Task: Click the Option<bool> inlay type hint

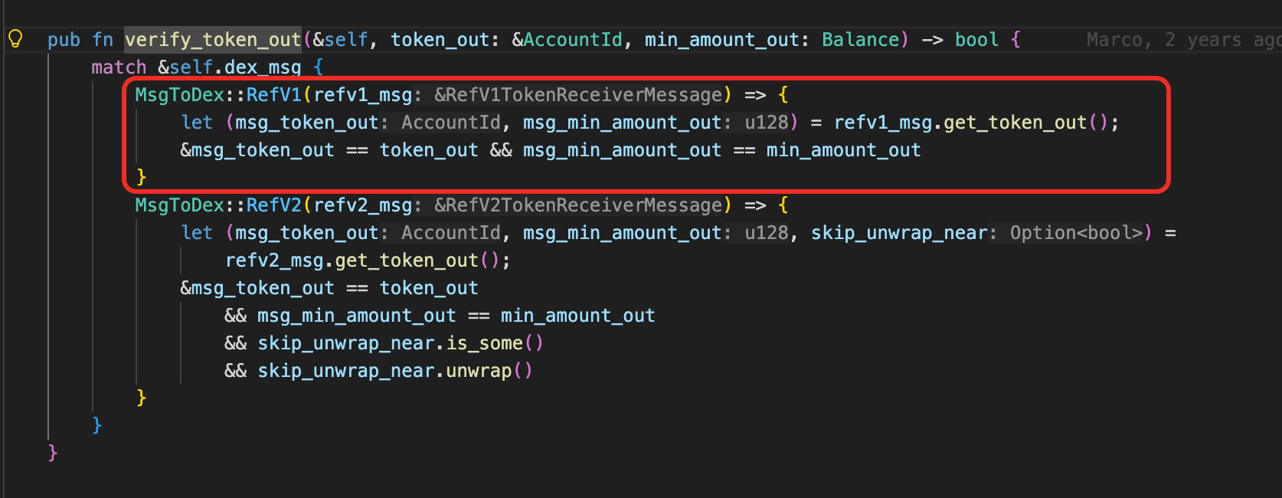Action: click(1076, 233)
